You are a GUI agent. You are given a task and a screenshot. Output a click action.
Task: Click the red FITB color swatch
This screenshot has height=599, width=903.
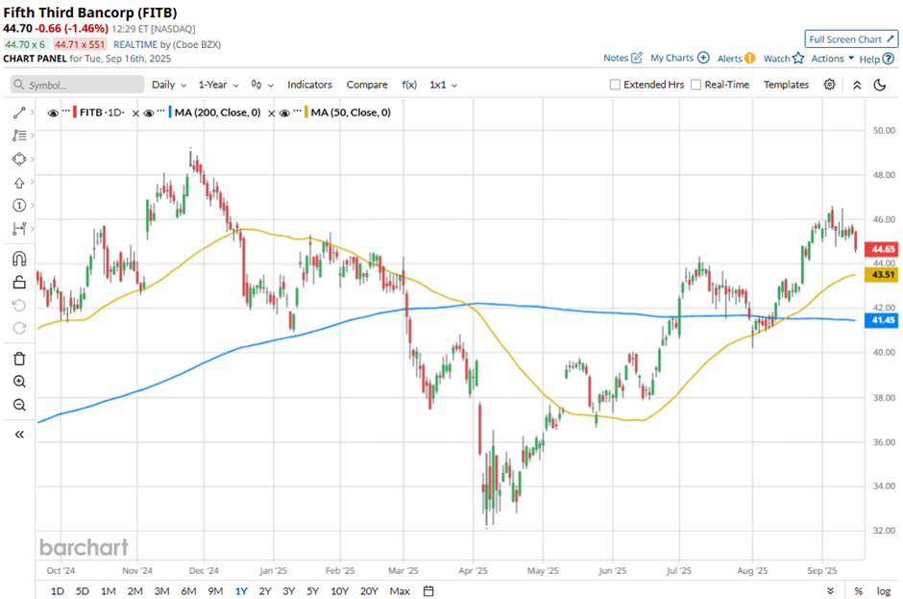pyautogui.click(x=75, y=112)
